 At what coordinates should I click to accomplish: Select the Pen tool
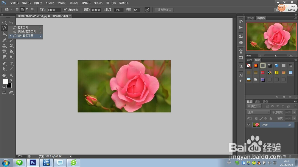click(x=4, y=63)
